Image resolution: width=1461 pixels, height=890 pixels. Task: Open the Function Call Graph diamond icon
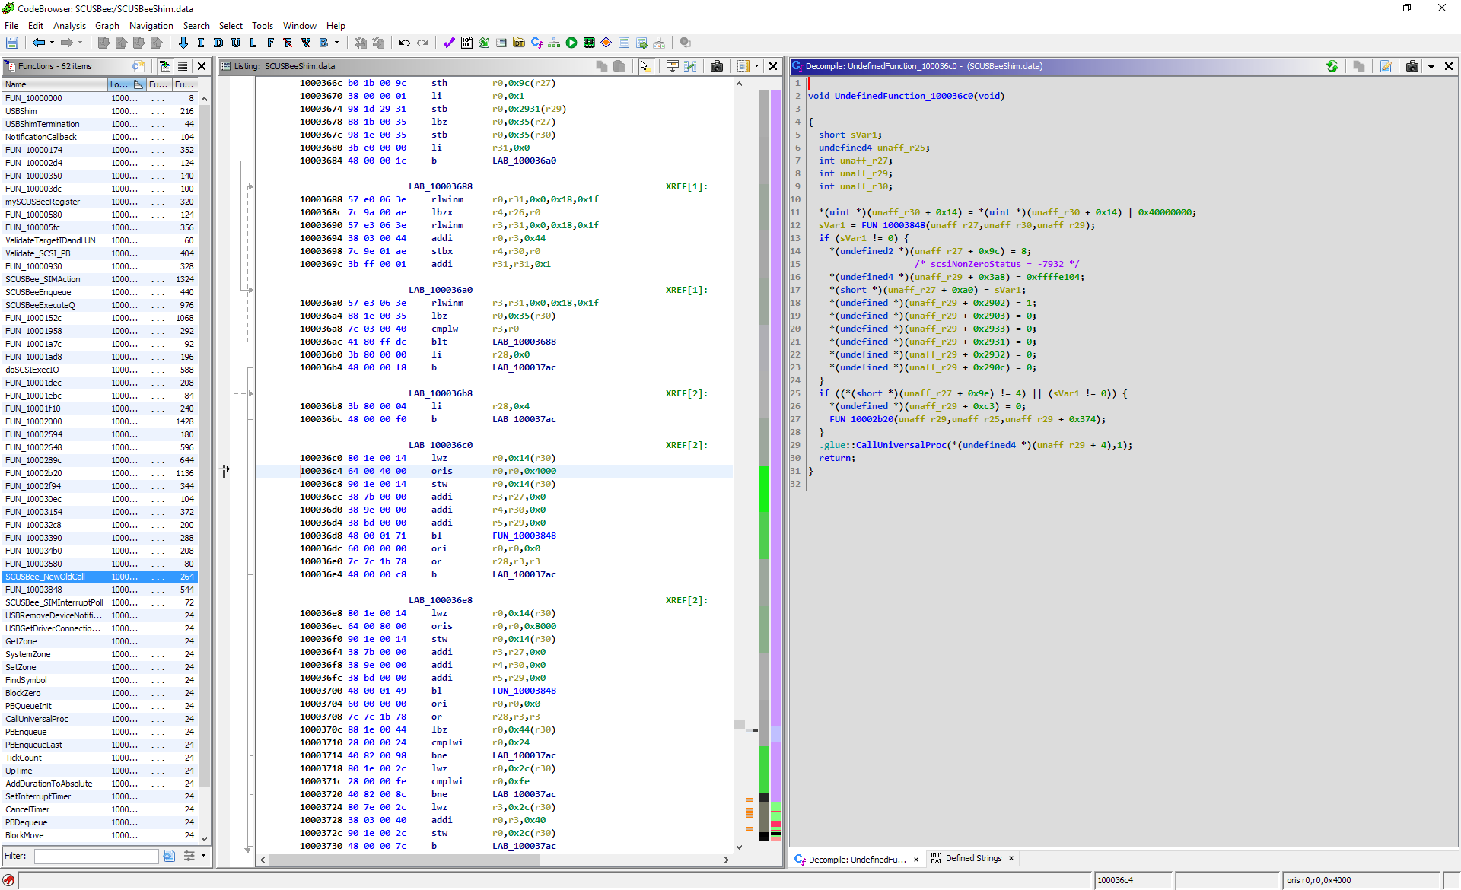606,43
